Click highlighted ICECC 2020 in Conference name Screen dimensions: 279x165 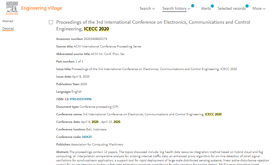(213, 114)
